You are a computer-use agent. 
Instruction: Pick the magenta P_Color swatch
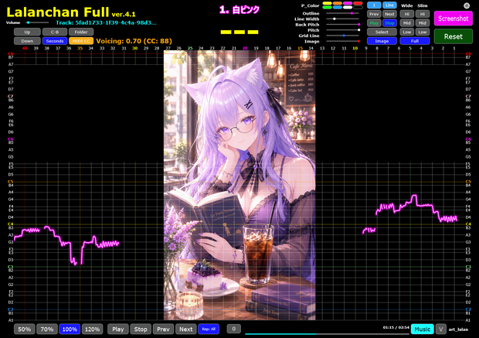click(348, 3)
